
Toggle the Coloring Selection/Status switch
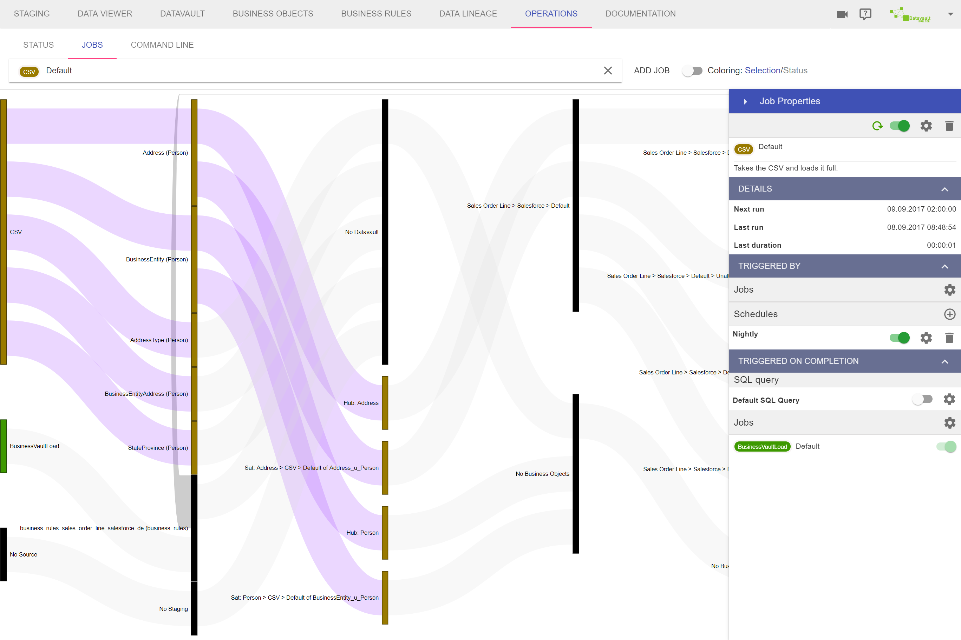pyautogui.click(x=692, y=71)
